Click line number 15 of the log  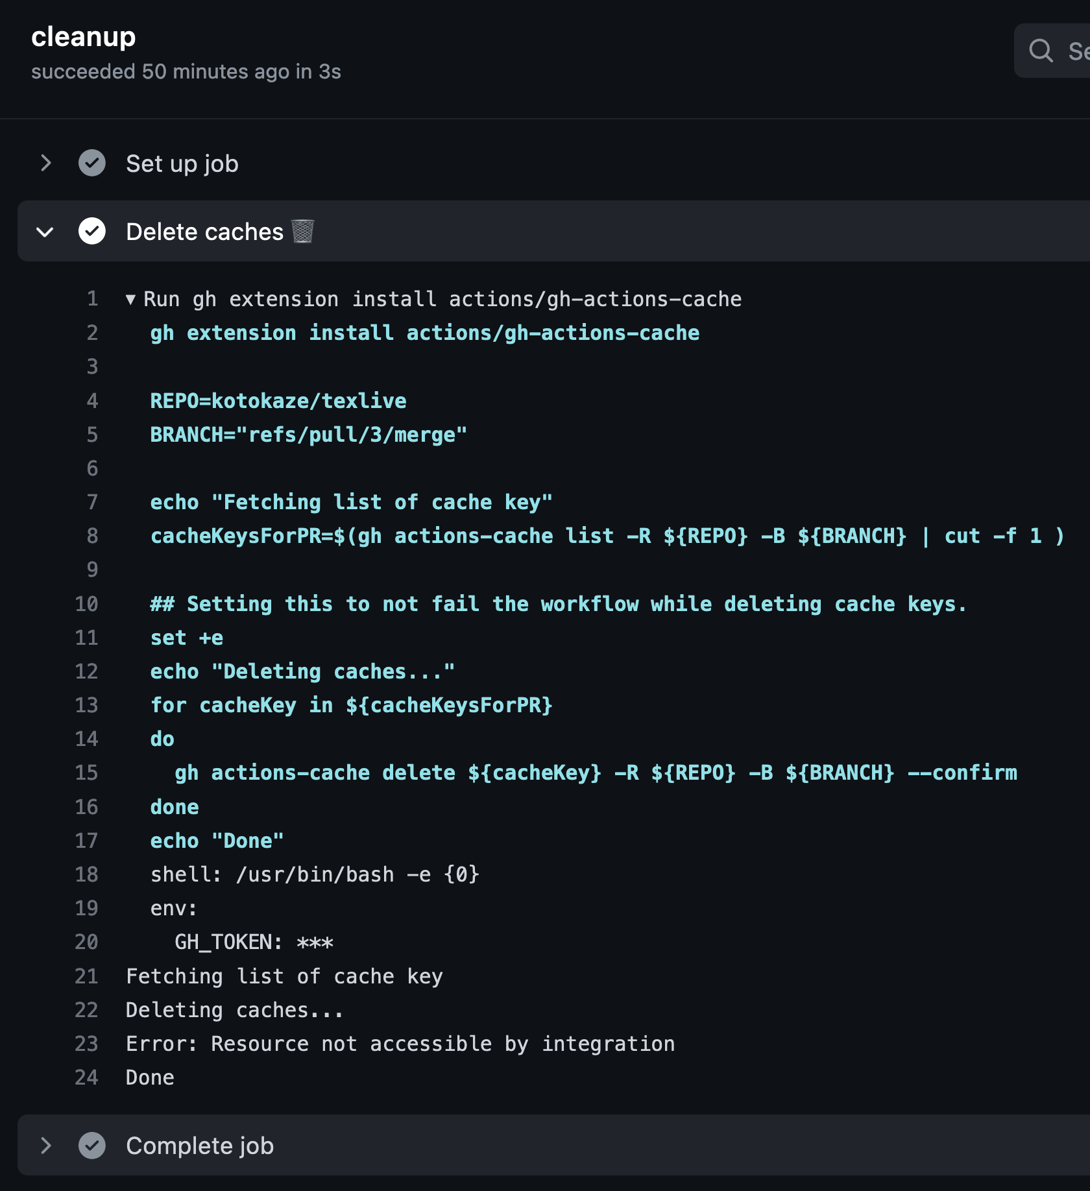click(x=86, y=773)
